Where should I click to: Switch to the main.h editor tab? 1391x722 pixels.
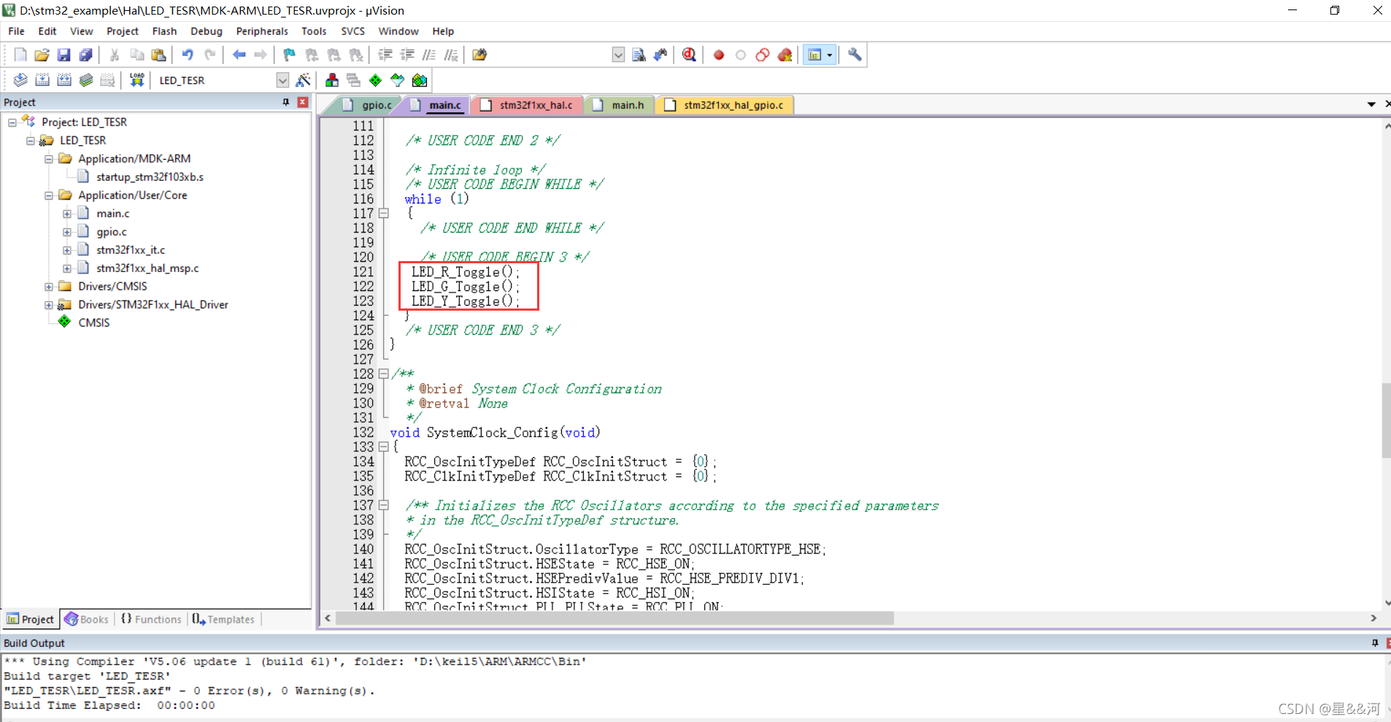(620, 105)
